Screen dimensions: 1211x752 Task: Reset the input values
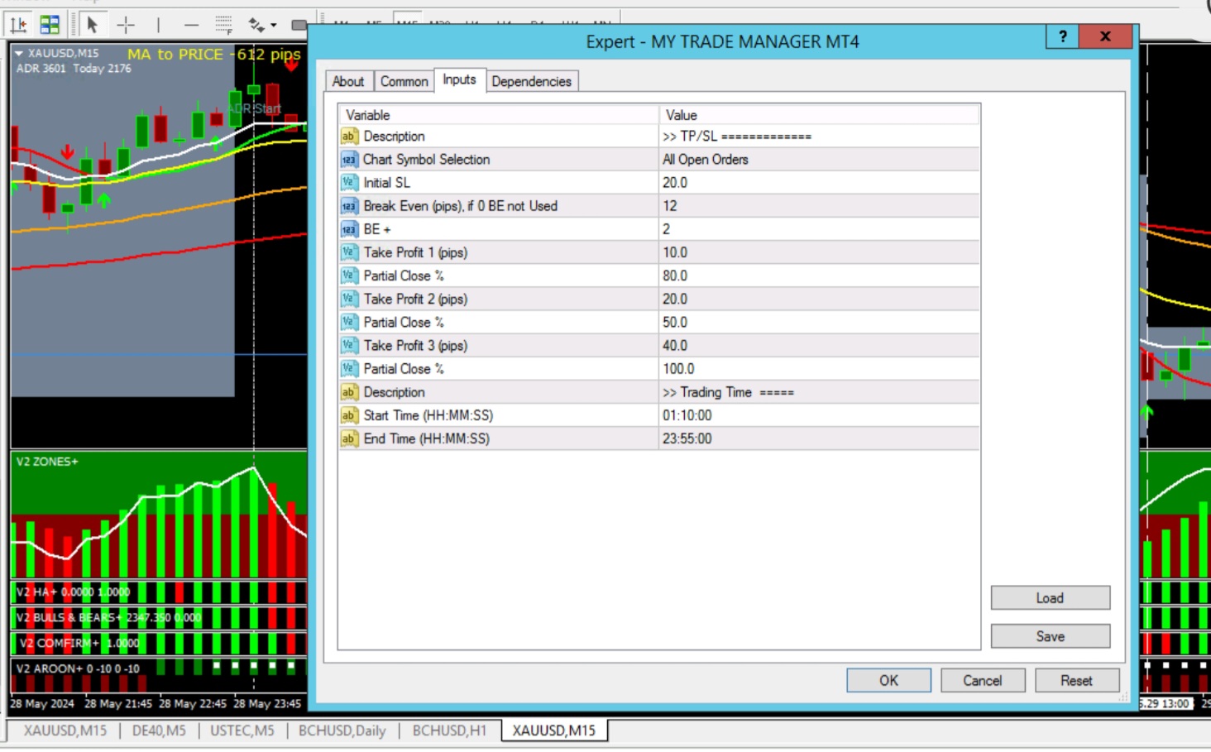point(1076,680)
